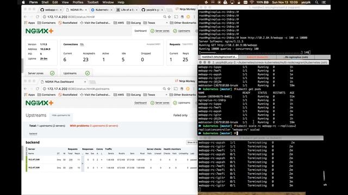Close the Kubernetes browser tab
348x195 pixels.
tap(111, 10)
